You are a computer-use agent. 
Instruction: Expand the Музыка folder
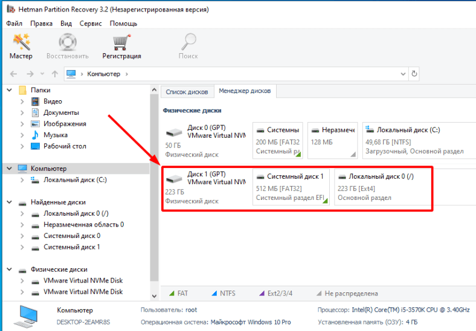point(22,135)
